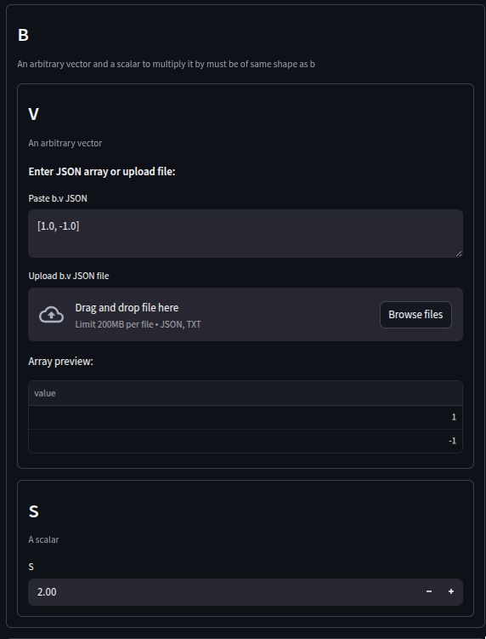Click the Array preview label
The width and height of the screenshot is (486, 639).
coord(60,362)
